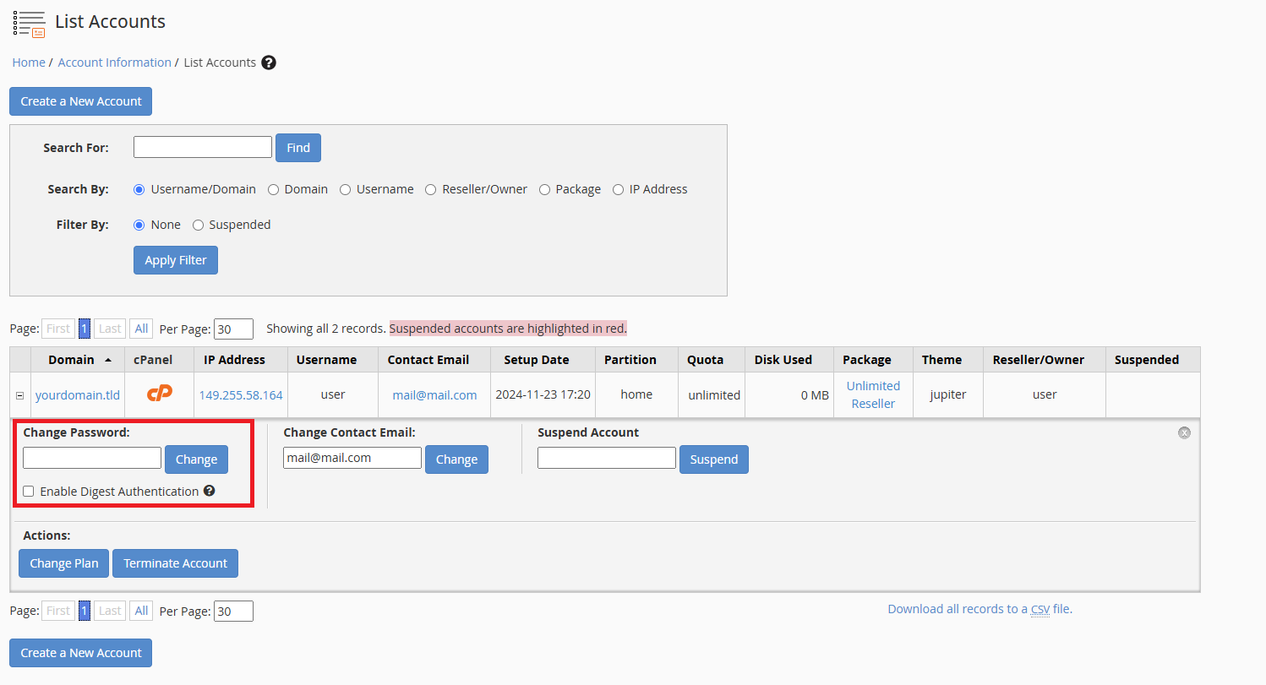Click the top pagination Last button
The image size is (1266, 685).
pos(110,329)
